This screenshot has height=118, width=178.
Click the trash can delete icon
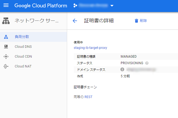tap(136, 21)
